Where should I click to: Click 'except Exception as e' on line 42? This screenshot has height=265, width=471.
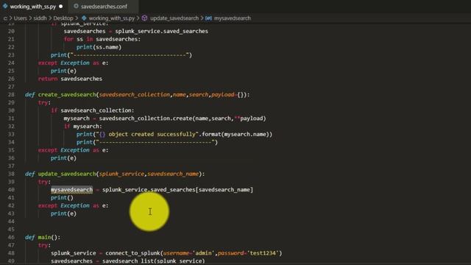coord(74,206)
